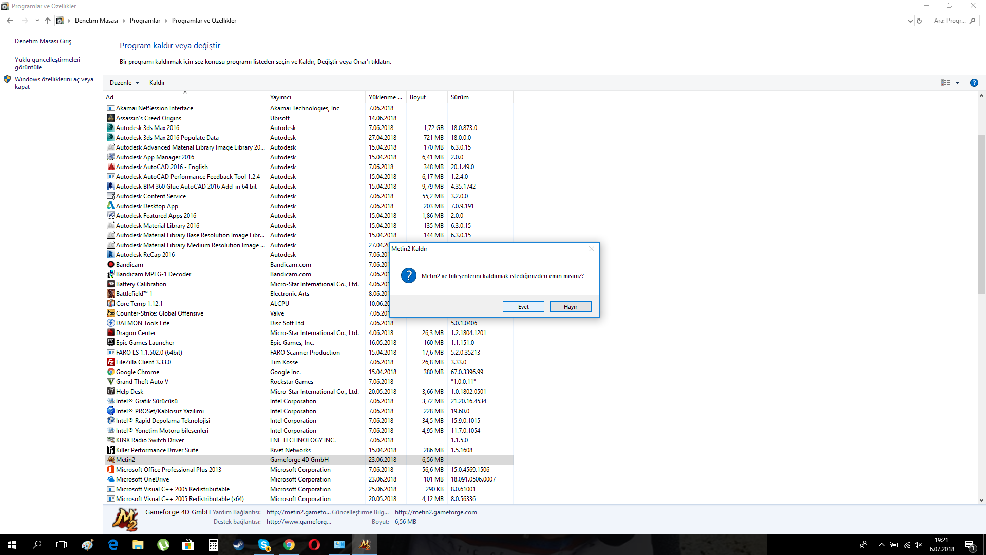The width and height of the screenshot is (986, 555).
Task: Click Programlar in the breadcrumb
Action: click(x=145, y=21)
